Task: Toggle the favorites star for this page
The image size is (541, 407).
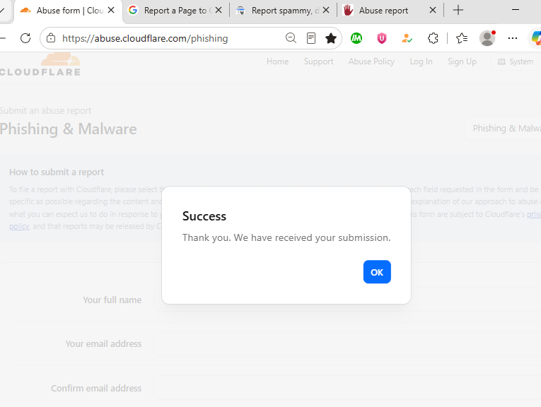Action: (330, 38)
